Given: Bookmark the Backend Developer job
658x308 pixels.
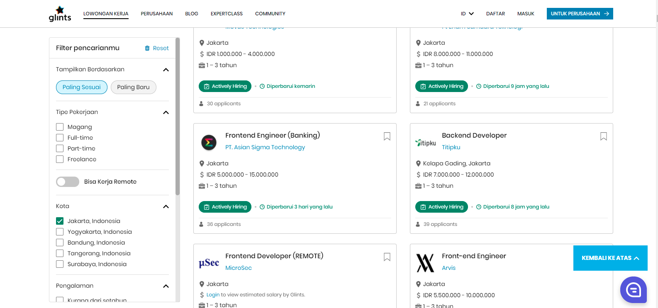Looking at the screenshot, I should [604, 136].
